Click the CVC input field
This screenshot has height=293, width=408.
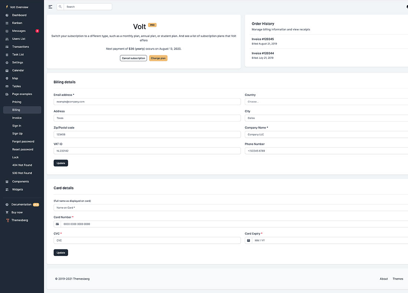tap(148, 240)
